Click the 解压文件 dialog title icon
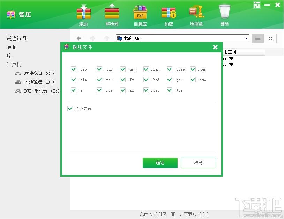Viewport: 284px width, 219px height. tap(67, 47)
